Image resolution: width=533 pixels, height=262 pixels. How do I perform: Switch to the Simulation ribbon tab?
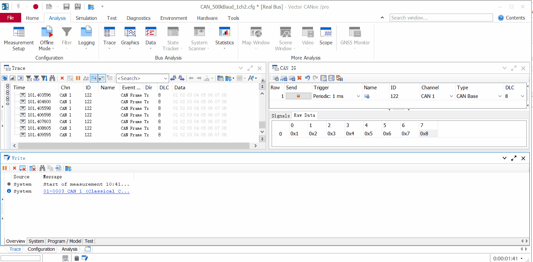point(86,18)
